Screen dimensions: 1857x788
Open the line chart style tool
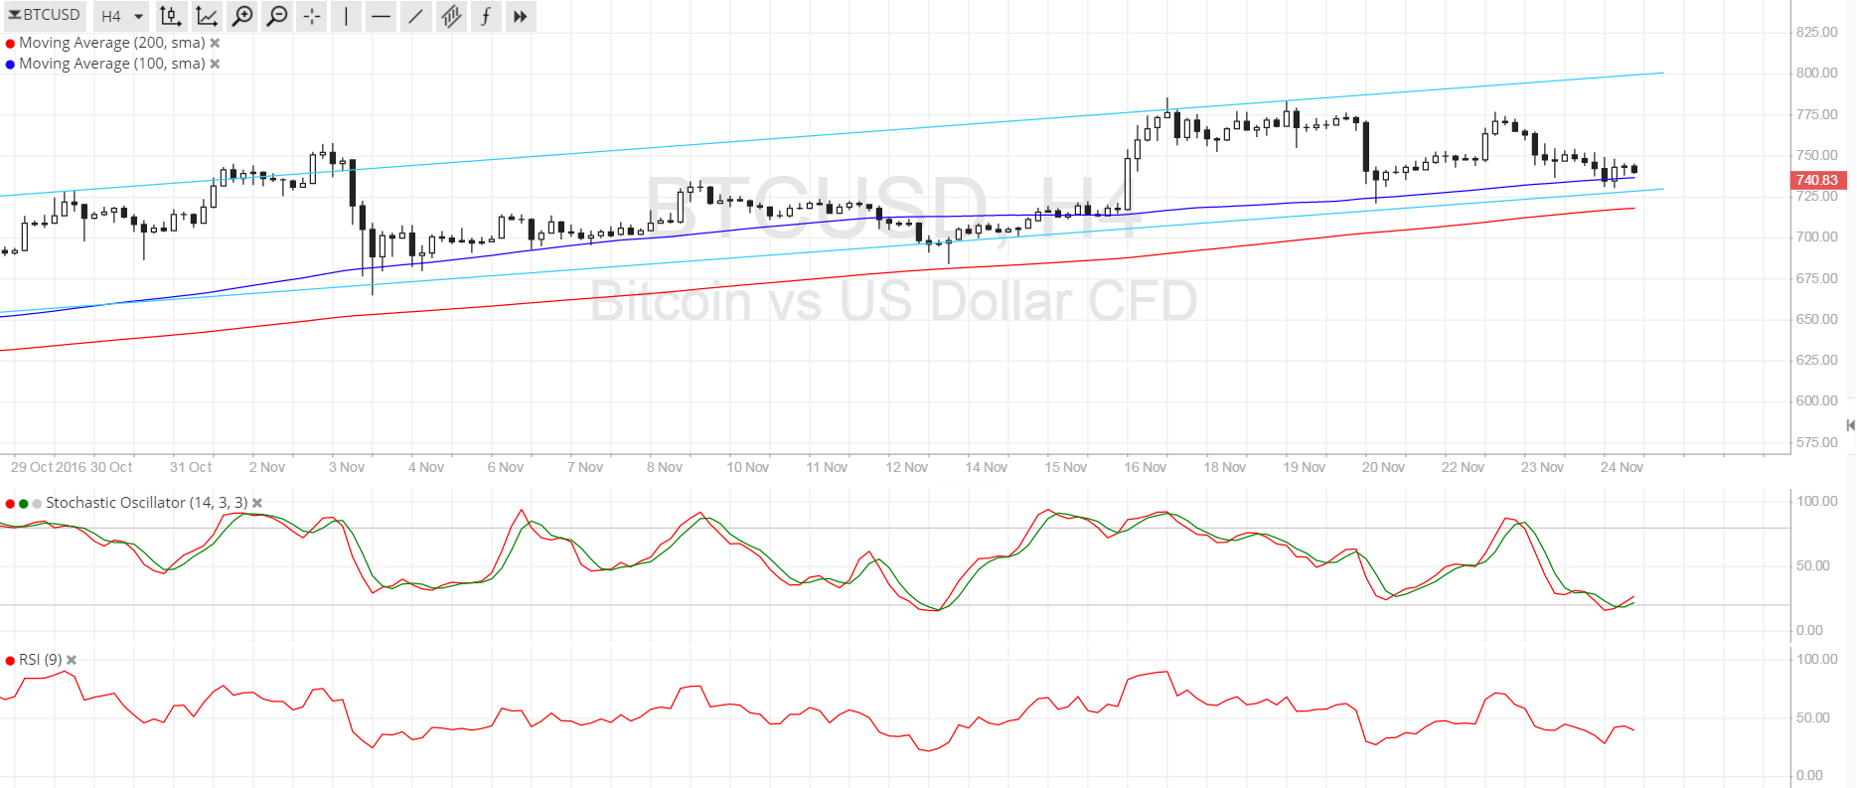point(206,16)
